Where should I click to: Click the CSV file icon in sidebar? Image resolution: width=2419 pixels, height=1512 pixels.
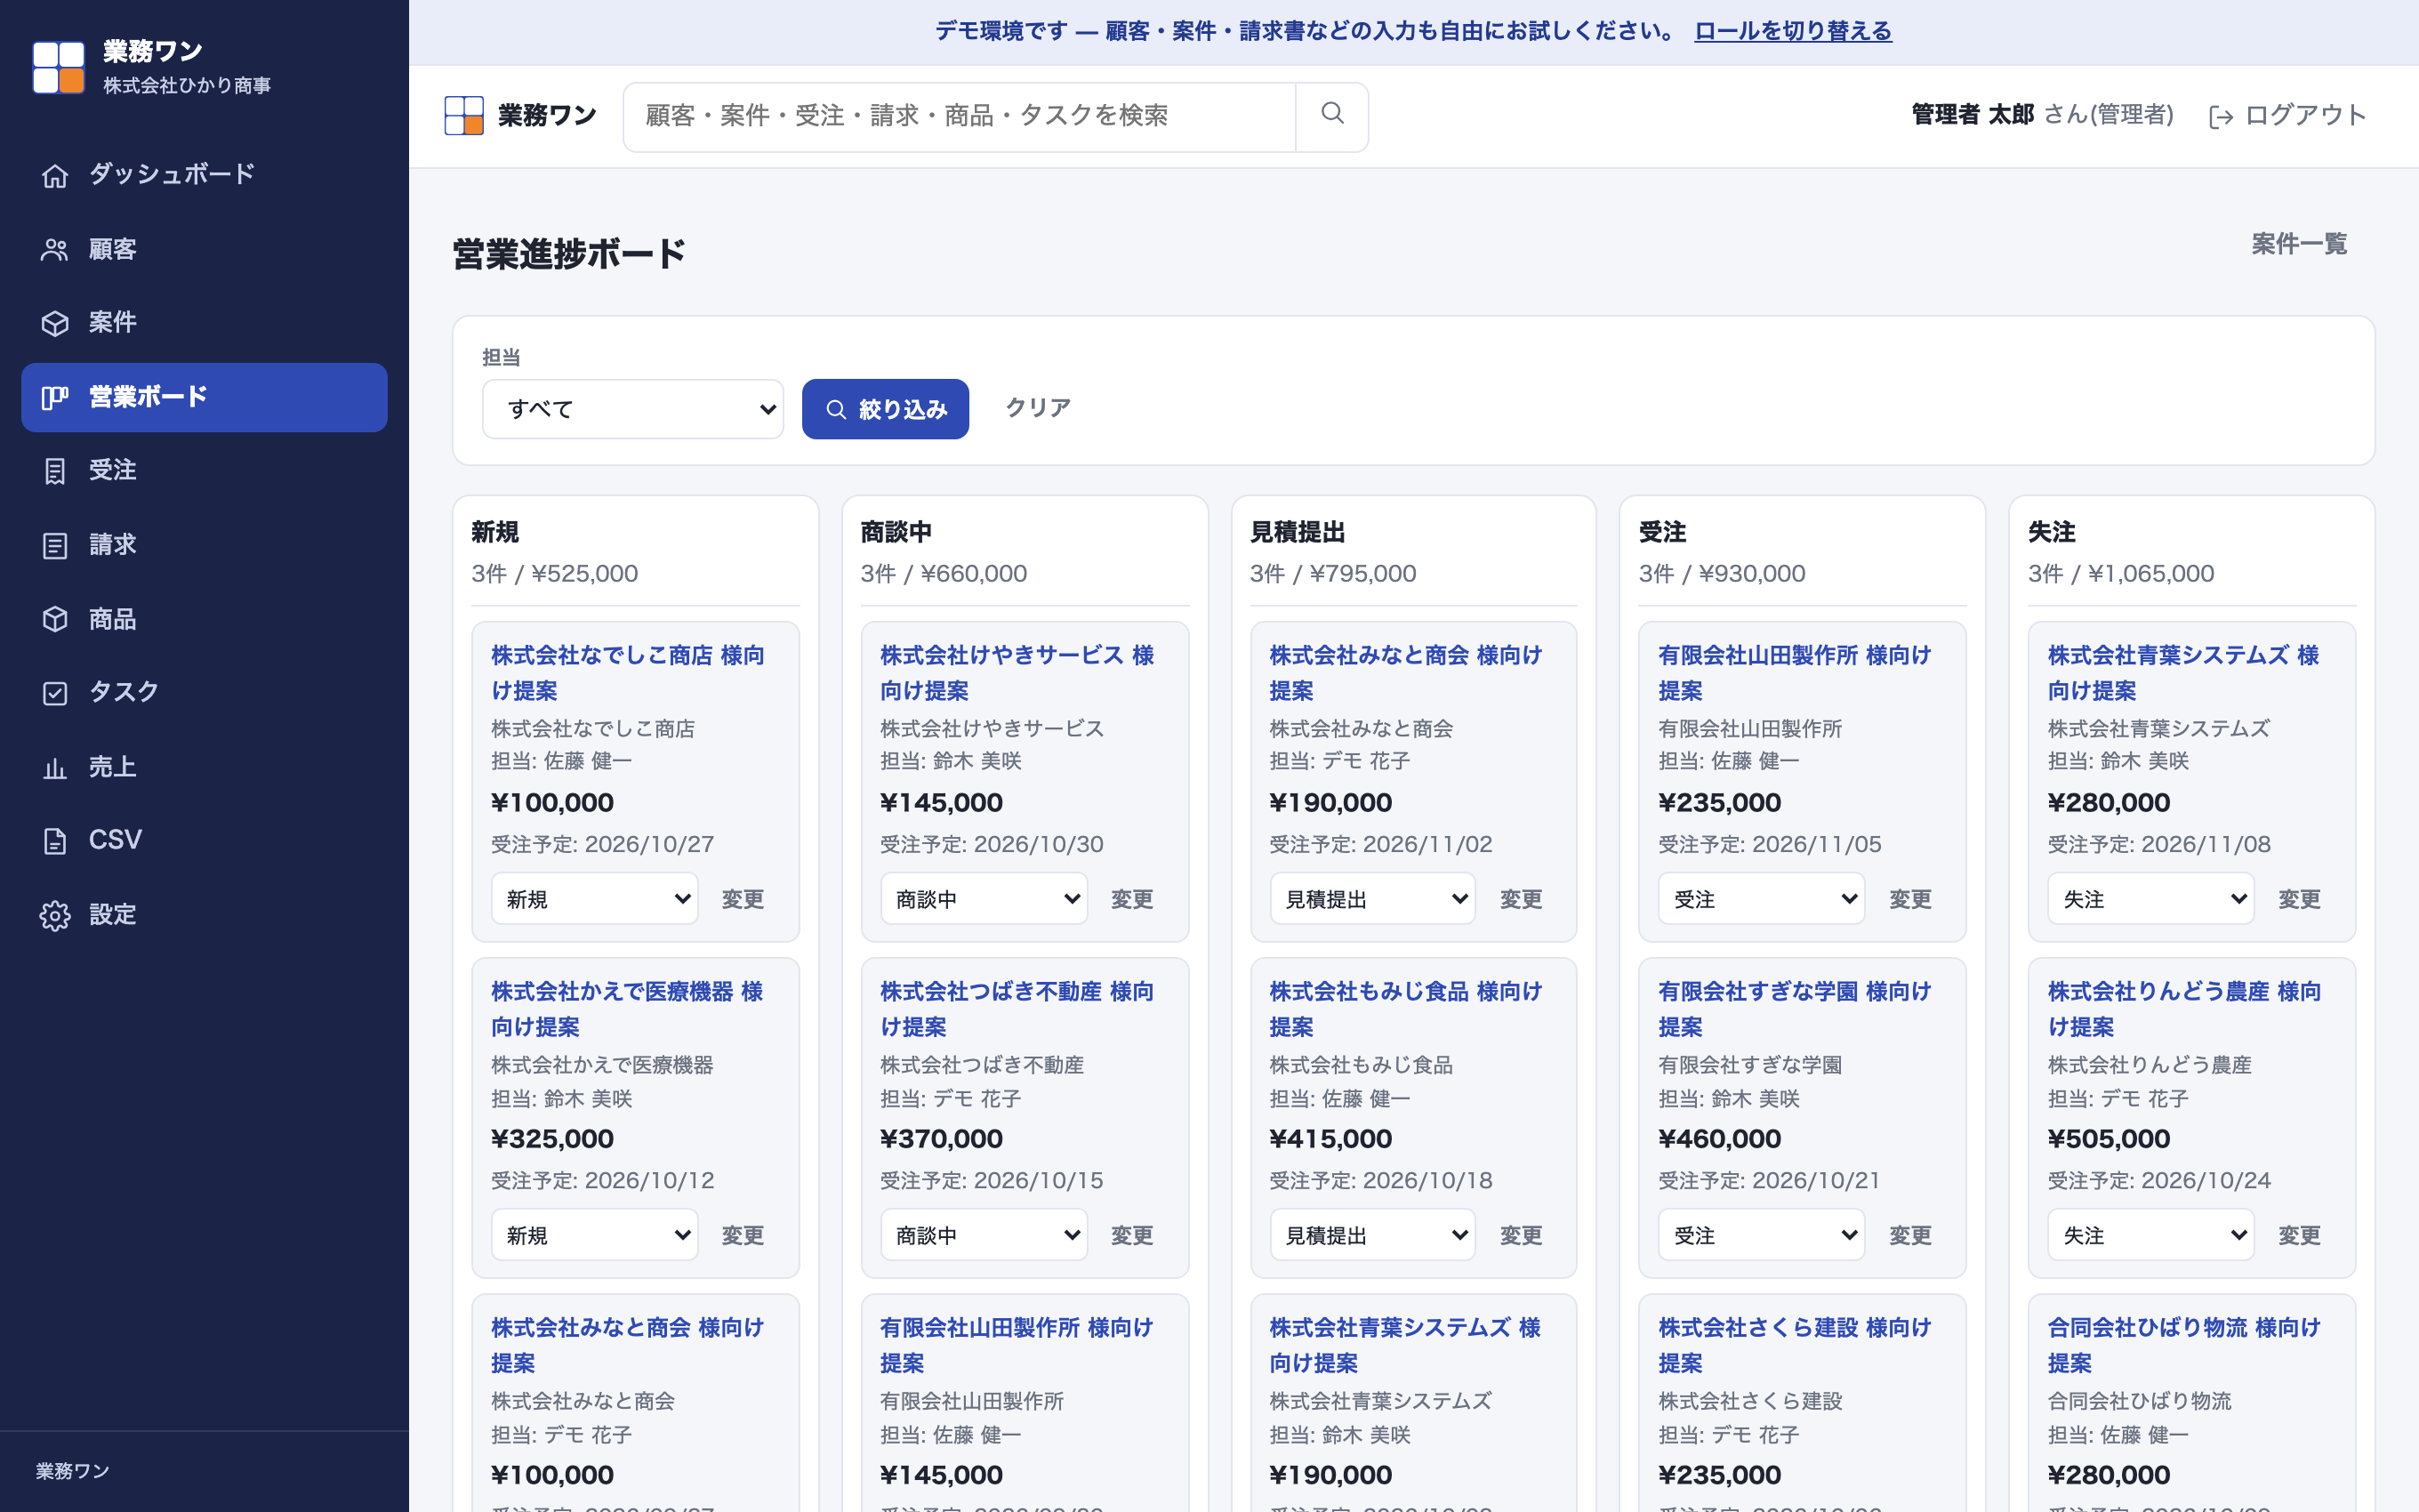tap(55, 841)
